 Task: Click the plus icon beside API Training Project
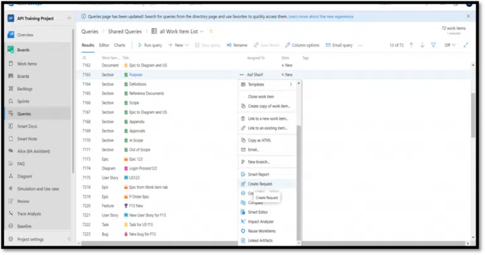pyautogui.click(x=69, y=18)
